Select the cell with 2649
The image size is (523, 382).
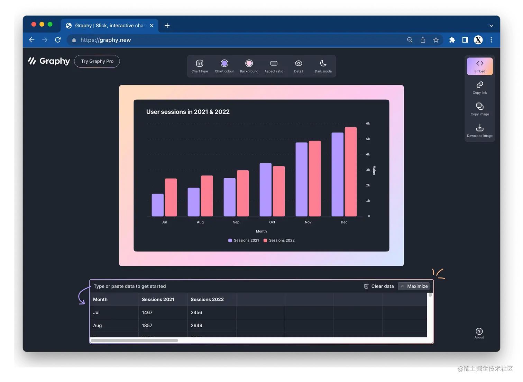pos(212,326)
